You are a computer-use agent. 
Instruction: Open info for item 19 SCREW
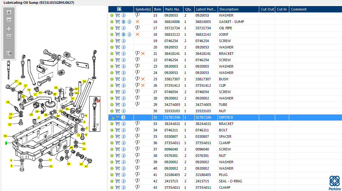123,41
